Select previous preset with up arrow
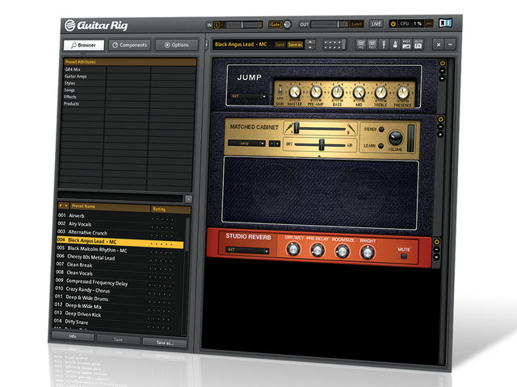This screenshot has height=387, width=517. coord(310,41)
